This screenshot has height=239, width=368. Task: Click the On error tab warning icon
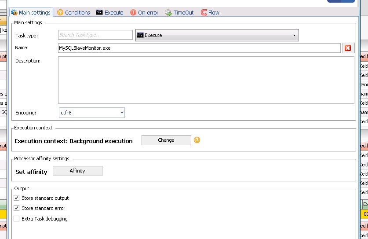click(x=133, y=12)
